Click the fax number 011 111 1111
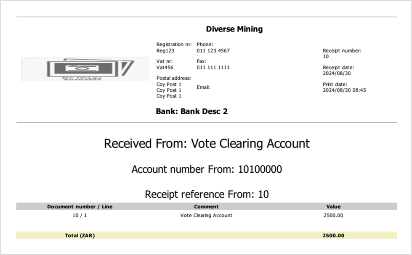The width and height of the screenshot is (412, 255). [x=213, y=67]
